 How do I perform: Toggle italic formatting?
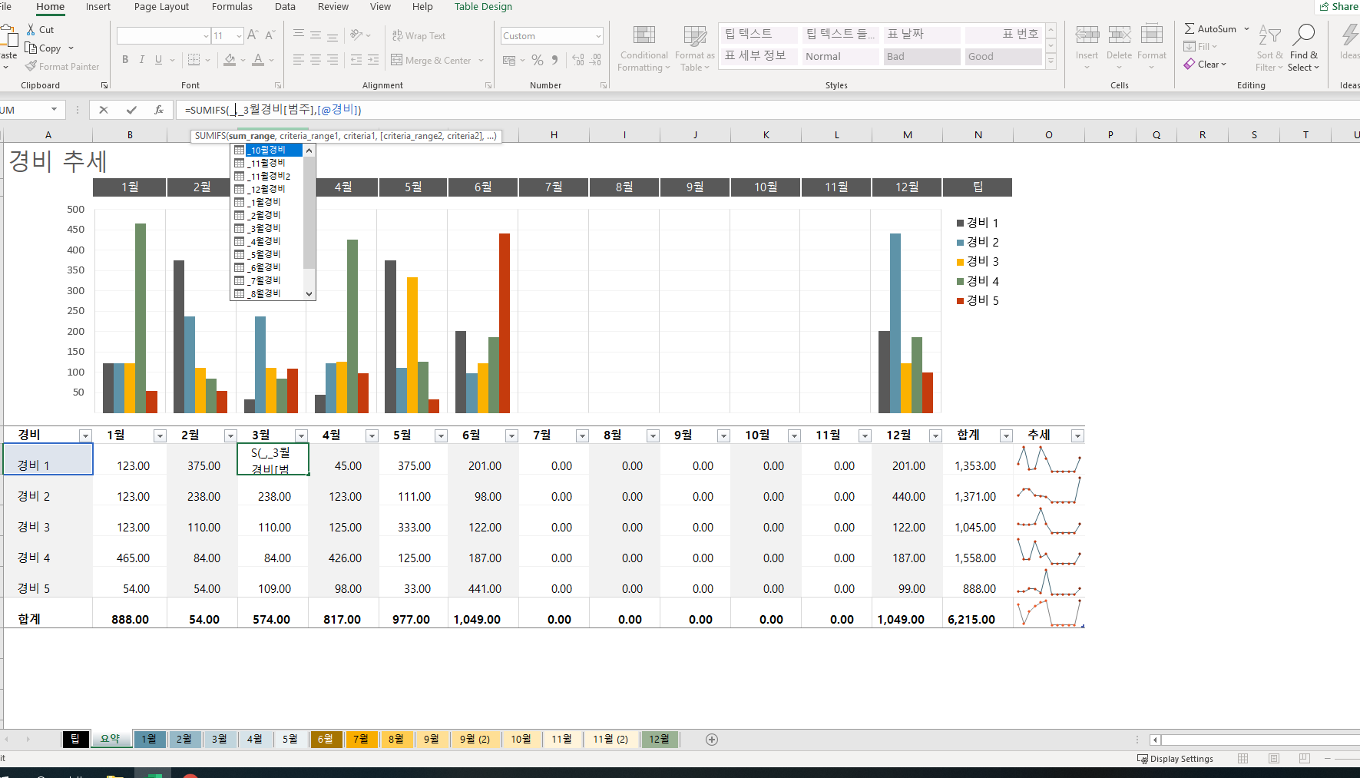tap(142, 60)
